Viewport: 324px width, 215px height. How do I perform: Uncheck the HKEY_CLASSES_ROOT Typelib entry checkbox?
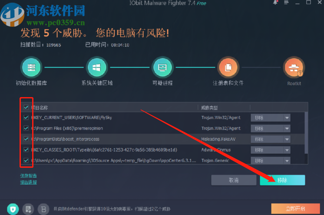tap(26, 150)
